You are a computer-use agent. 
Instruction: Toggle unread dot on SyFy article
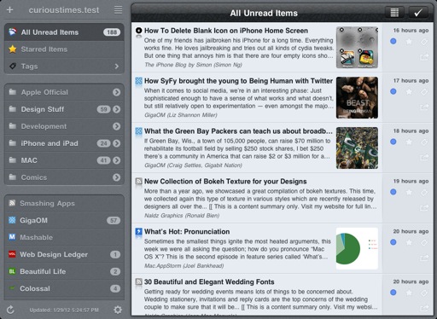pyautogui.click(x=393, y=91)
